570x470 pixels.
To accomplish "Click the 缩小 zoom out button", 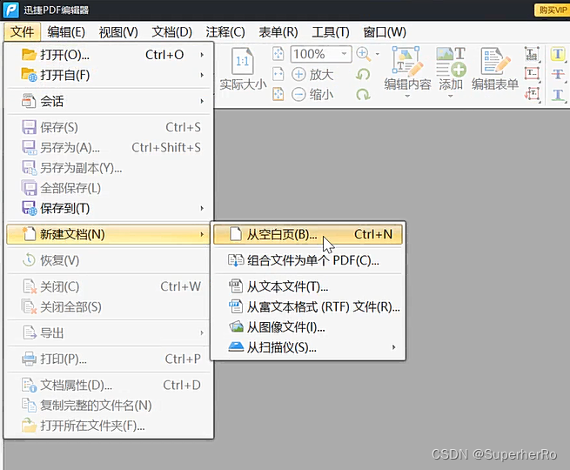I will click(x=313, y=95).
